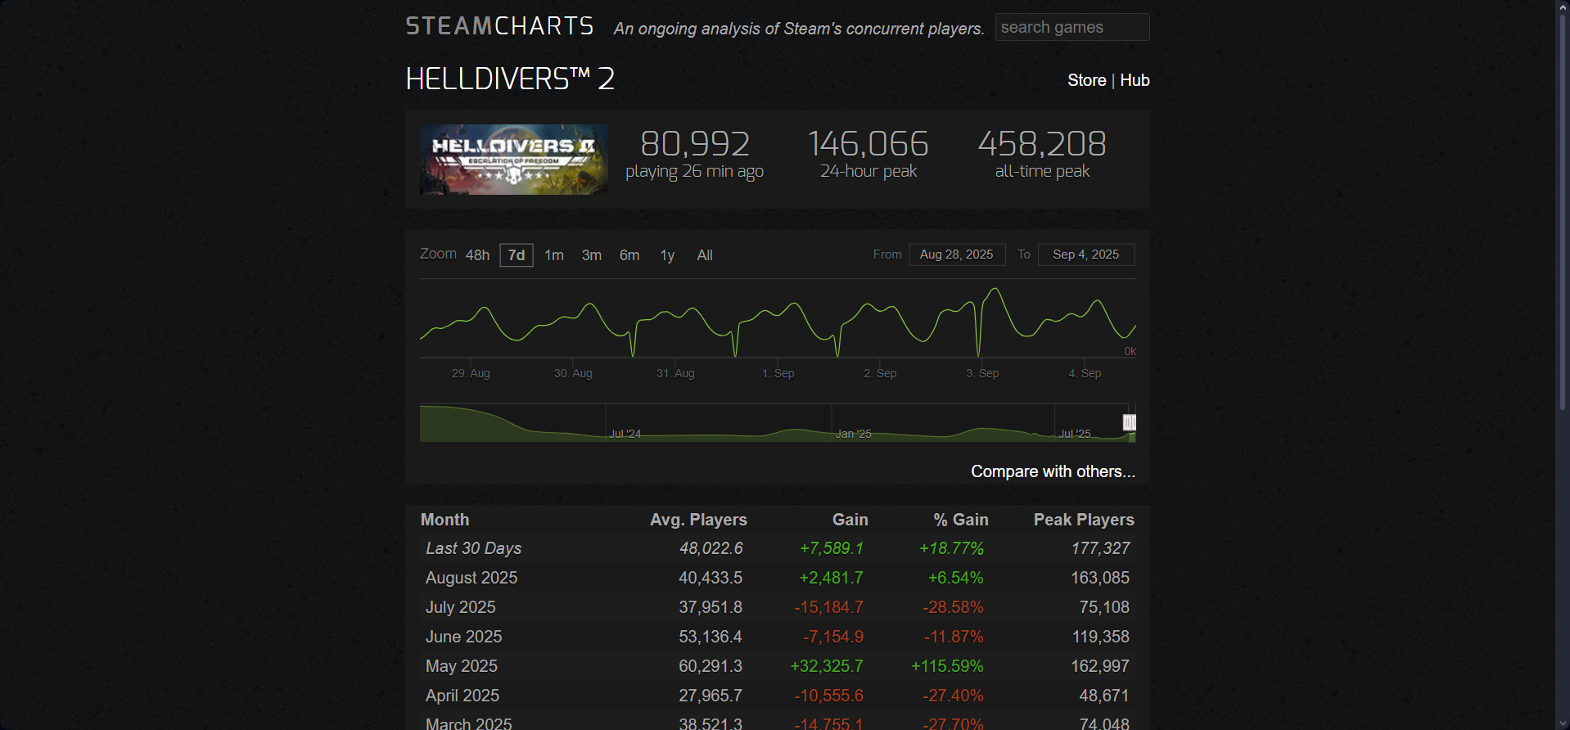Click the Peak Players column header
This screenshot has width=1570, height=730.
(x=1084, y=520)
